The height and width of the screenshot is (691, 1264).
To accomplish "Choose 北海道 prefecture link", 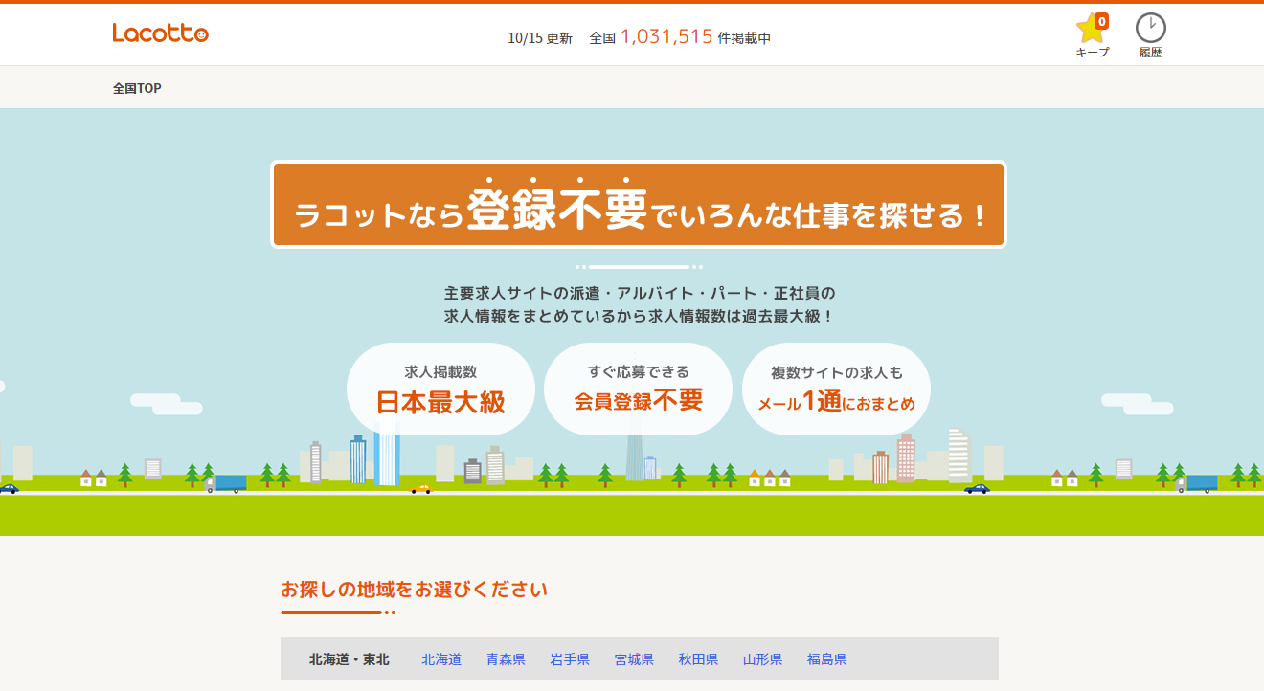I will [441, 659].
